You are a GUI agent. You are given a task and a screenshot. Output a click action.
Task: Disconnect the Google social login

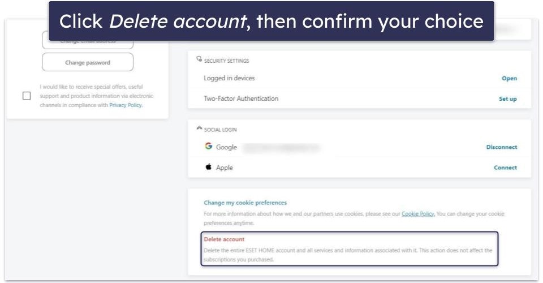502,147
